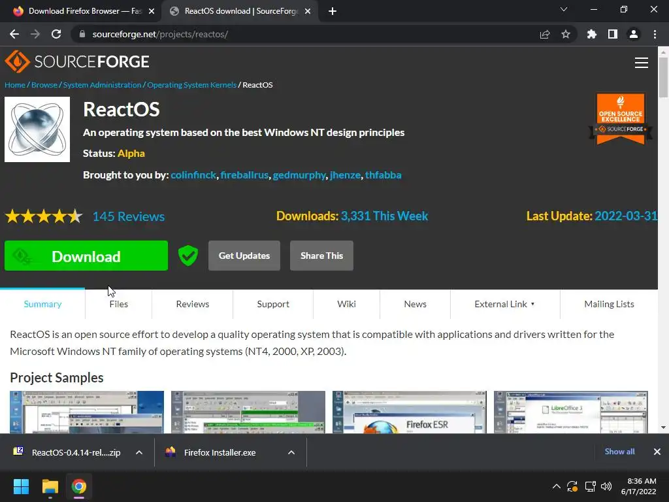Image resolution: width=669 pixels, height=502 pixels.
Task: Click the SourceForge logo
Action: click(x=77, y=61)
